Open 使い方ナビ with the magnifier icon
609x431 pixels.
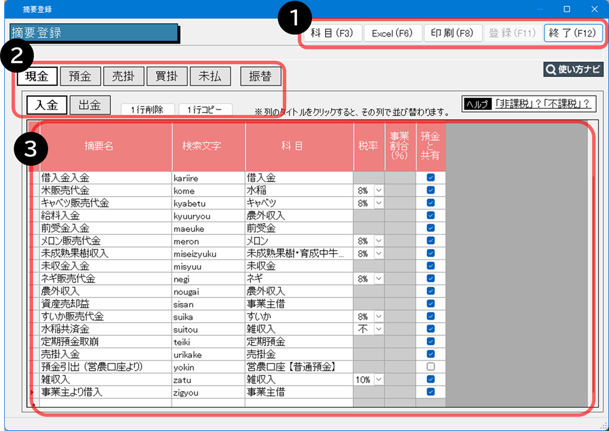pos(572,70)
